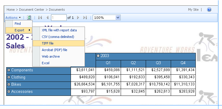
Task: Select TIFF file export option
Action: pyautogui.click(x=59, y=43)
